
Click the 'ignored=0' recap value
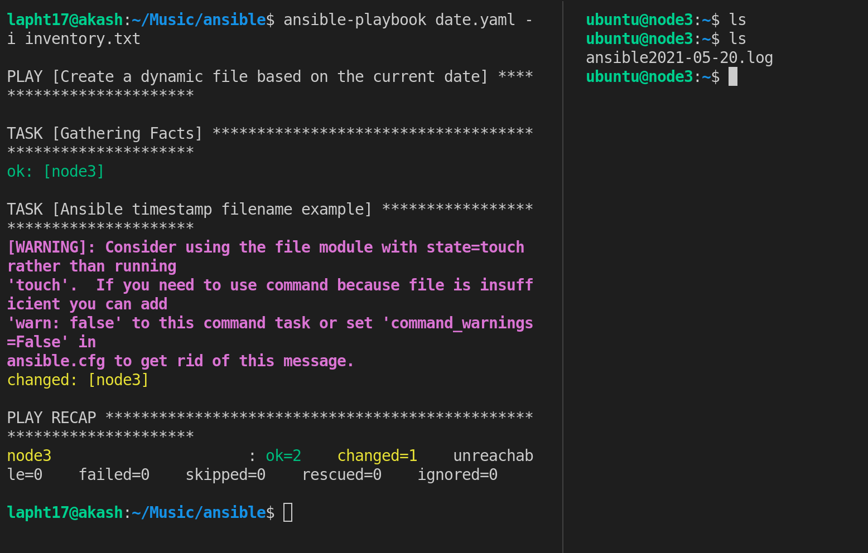pos(457,475)
